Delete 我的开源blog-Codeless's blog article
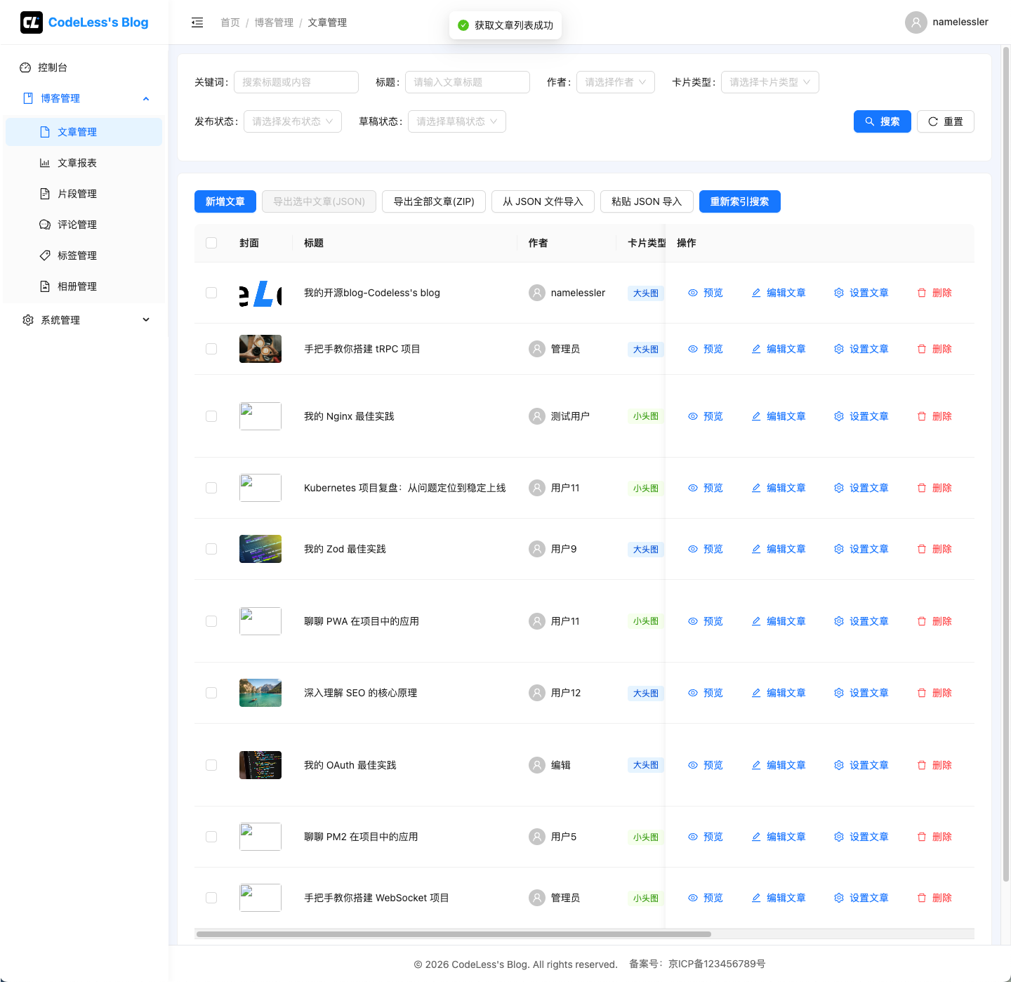 (x=934, y=293)
